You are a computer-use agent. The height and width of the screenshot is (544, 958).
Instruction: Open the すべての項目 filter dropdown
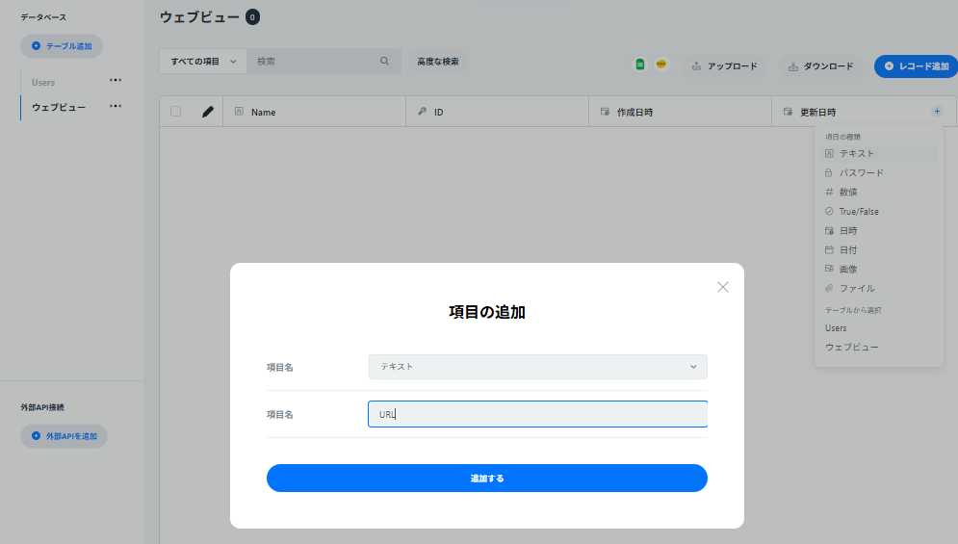point(203,61)
